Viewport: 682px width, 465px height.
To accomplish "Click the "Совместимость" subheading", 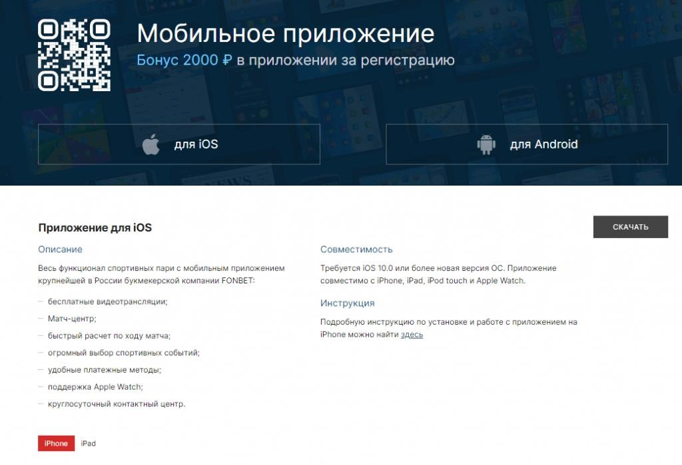I will coord(357,249).
